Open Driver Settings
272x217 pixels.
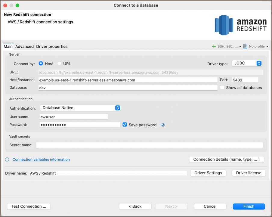[208, 173]
